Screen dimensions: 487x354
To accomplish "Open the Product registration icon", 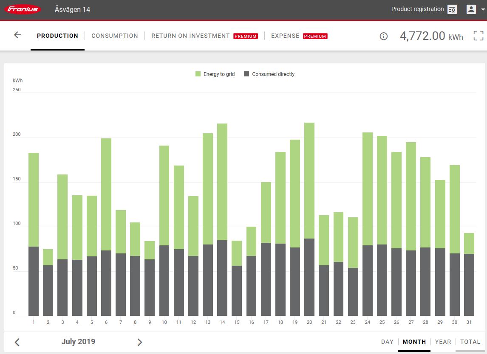I will (x=452, y=9).
